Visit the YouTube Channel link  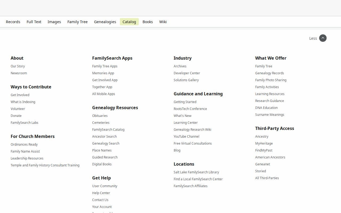(186, 136)
